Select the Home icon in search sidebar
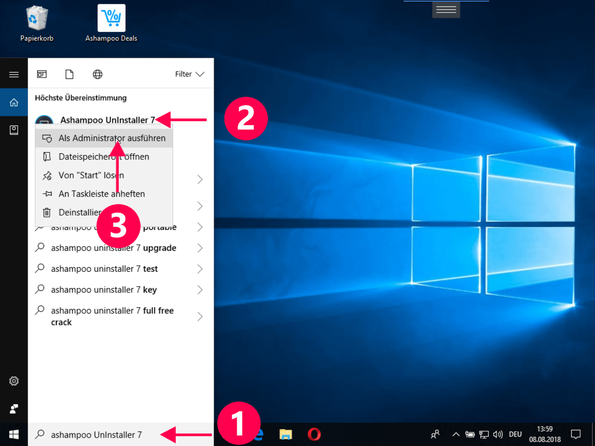The height and width of the screenshot is (446, 595). point(14,102)
